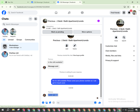Screen dimensions: 140x112
Task: Open the Friends icon in top navigation
Action: pyautogui.click(x=69, y=13)
